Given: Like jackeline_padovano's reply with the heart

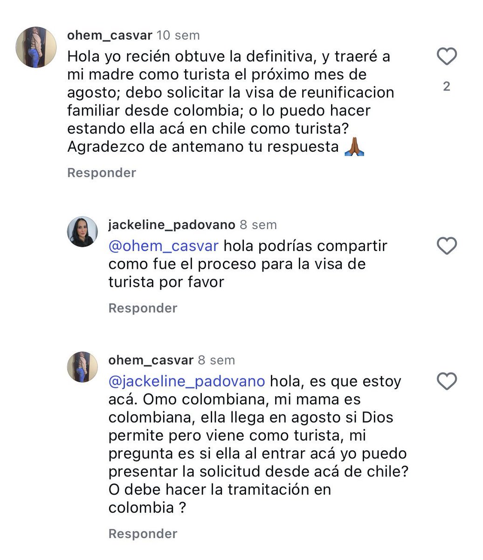Looking at the screenshot, I should coord(447,246).
